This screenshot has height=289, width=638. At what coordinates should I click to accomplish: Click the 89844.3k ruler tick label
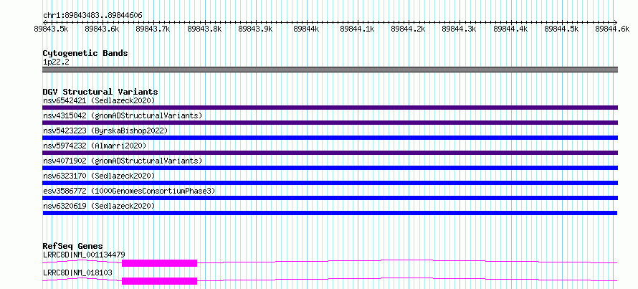pos(459,29)
